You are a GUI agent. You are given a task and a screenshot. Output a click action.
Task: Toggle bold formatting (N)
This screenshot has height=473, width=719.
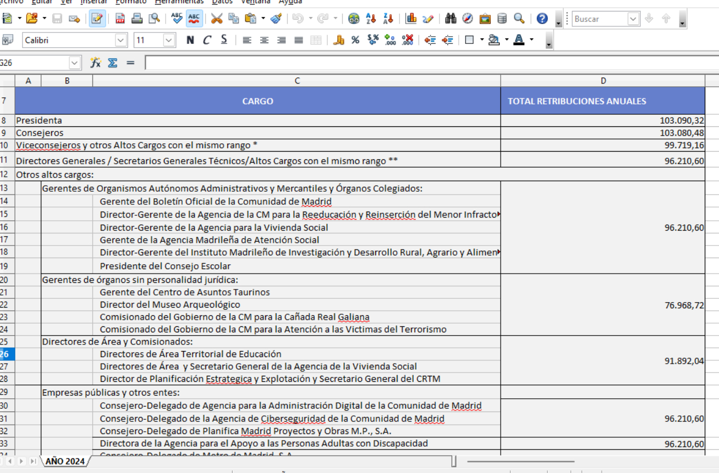190,40
